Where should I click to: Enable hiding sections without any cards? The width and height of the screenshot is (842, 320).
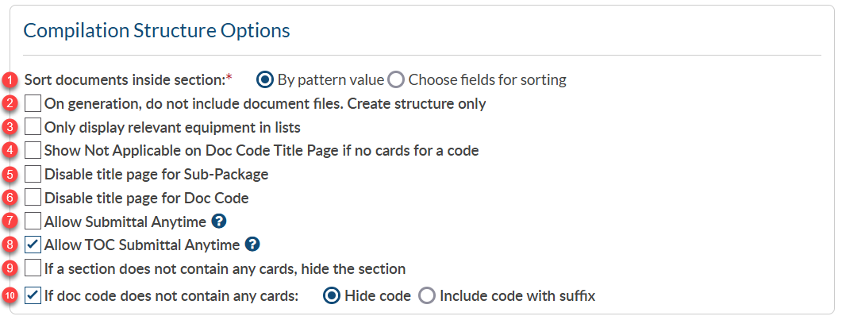click(x=33, y=268)
